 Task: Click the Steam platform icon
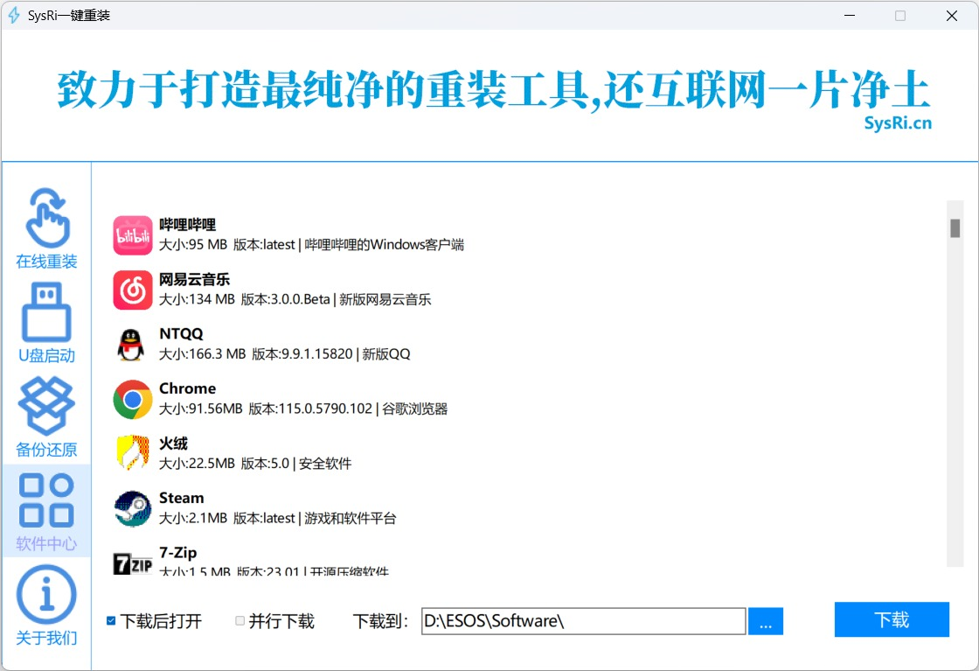[x=132, y=507]
